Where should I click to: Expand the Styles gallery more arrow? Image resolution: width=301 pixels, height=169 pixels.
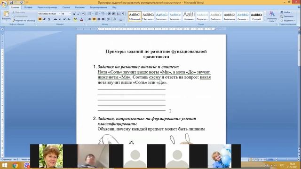pyautogui.click(x=265, y=20)
